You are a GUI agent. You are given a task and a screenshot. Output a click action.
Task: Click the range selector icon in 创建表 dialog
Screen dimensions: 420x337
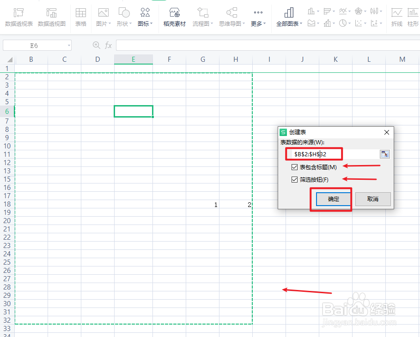tap(384, 154)
